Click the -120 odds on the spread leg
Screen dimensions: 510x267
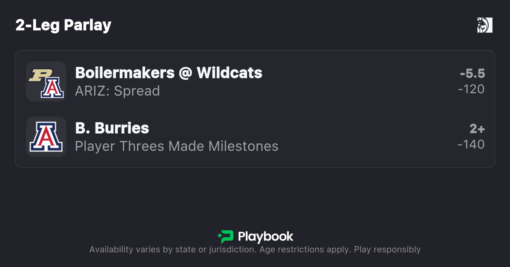tap(471, 89)
